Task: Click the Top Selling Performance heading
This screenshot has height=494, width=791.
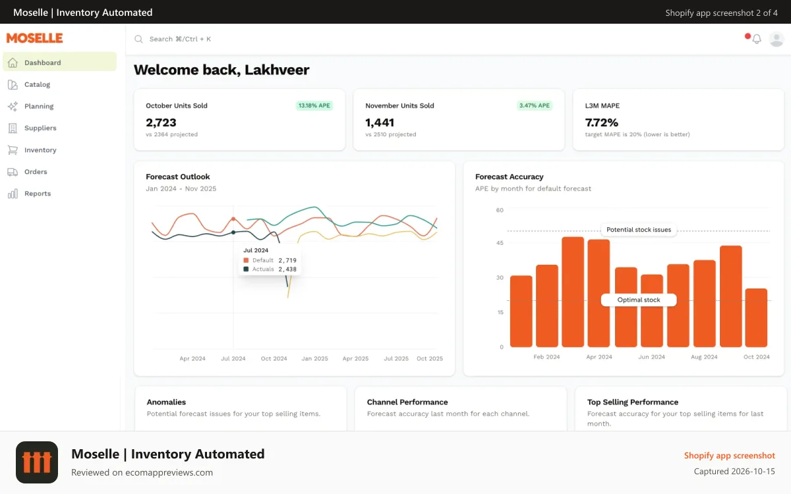Action: [633, 402]
